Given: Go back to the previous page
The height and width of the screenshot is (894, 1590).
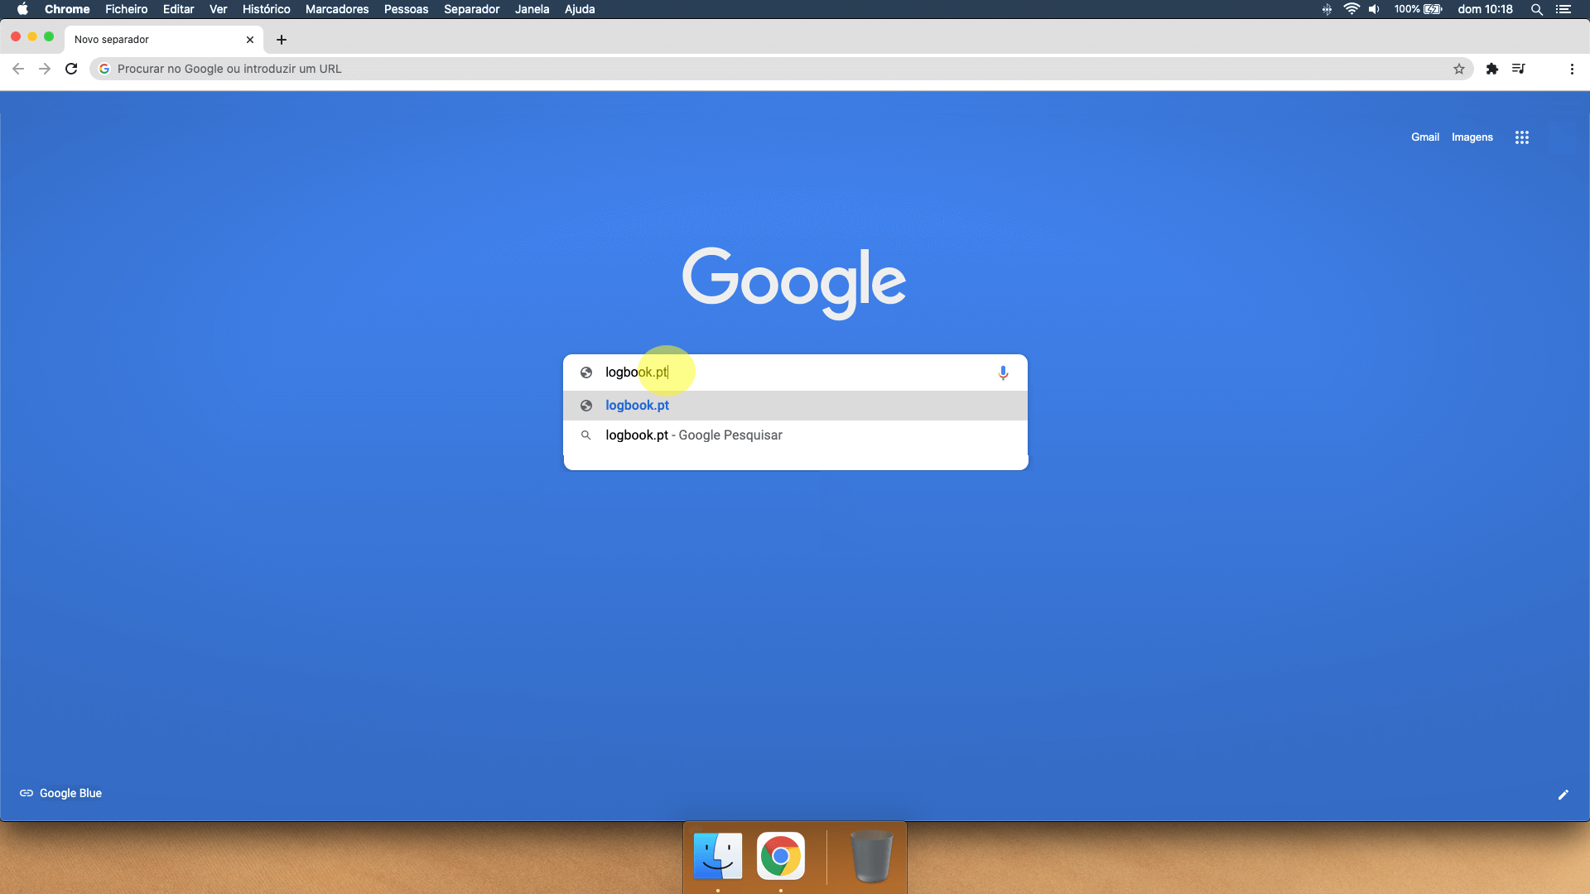Looking at the screenshot, I should pyautogui.click(x=18, y=69).
